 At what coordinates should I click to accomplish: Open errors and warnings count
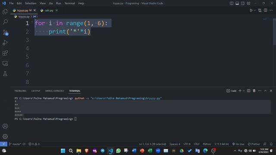pyautogui.click(x=34, y=144)
